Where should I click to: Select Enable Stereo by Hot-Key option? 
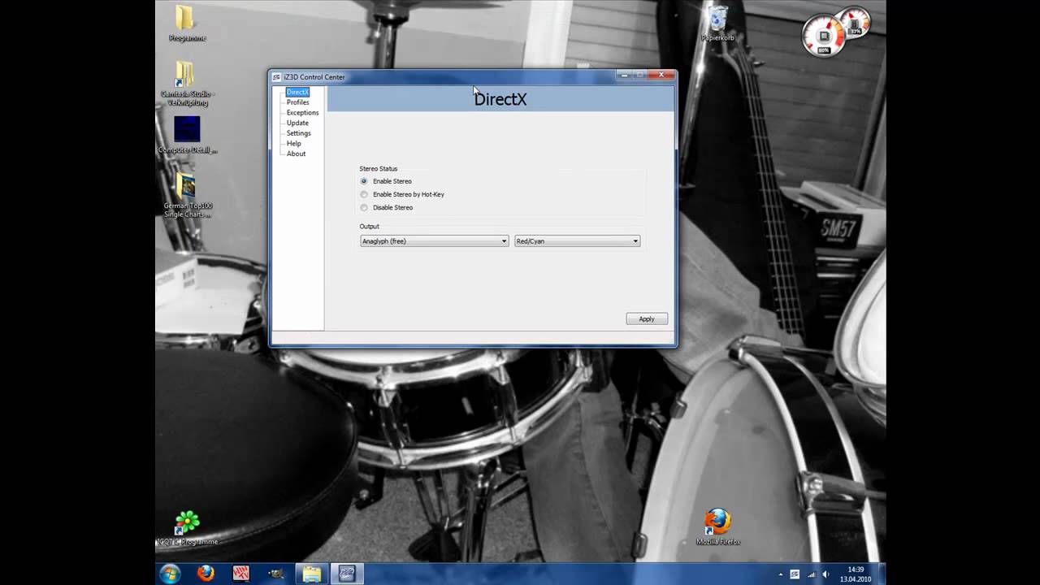pos(364,194)
